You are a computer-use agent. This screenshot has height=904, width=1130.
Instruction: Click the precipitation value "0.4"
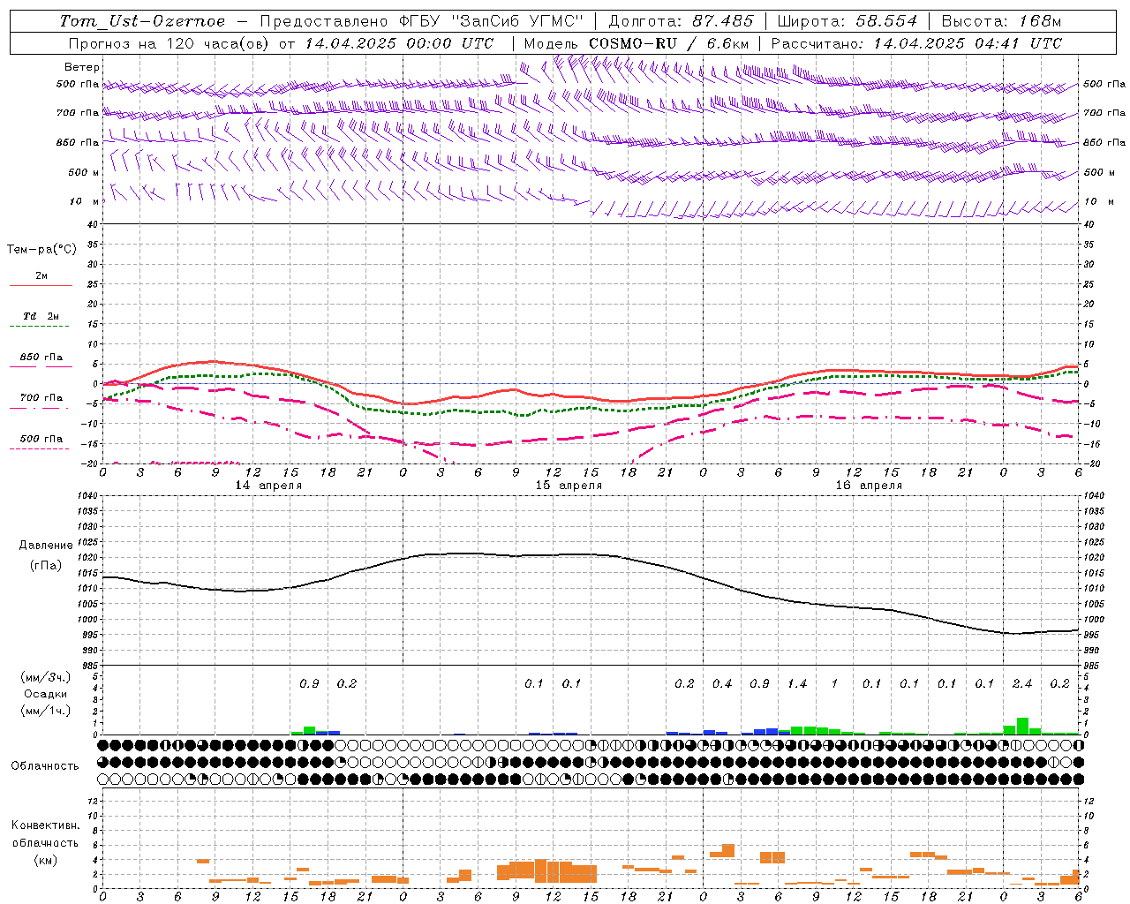point(722,684)
